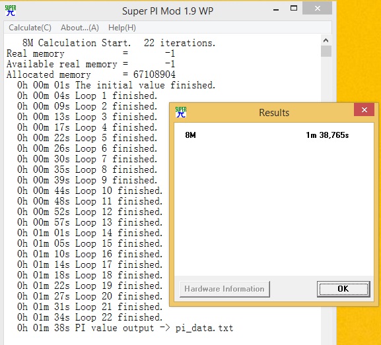The height and width of the screenshot is (345, 381).
Task: Click 'The initial value finished.' line
Action: (116, 85)
